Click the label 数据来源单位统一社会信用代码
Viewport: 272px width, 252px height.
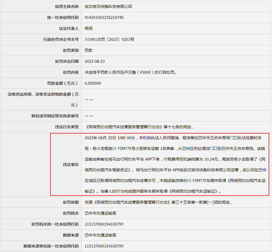click(51, 246)
